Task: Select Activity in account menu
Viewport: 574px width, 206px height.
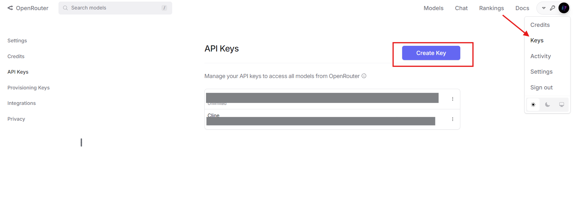Action: (541, 56)
